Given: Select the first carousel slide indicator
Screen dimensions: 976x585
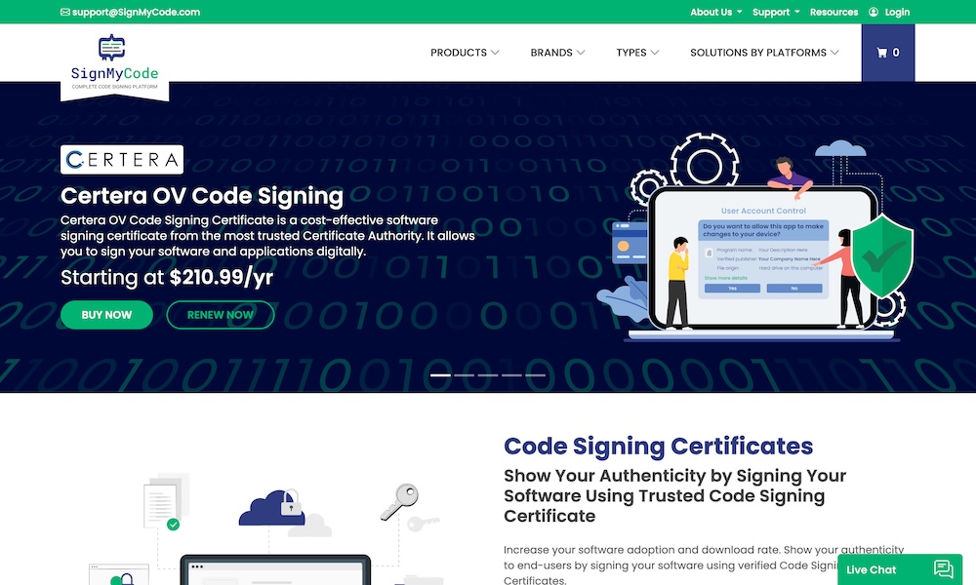Looking at the screenshot, I should pos(440,374).
